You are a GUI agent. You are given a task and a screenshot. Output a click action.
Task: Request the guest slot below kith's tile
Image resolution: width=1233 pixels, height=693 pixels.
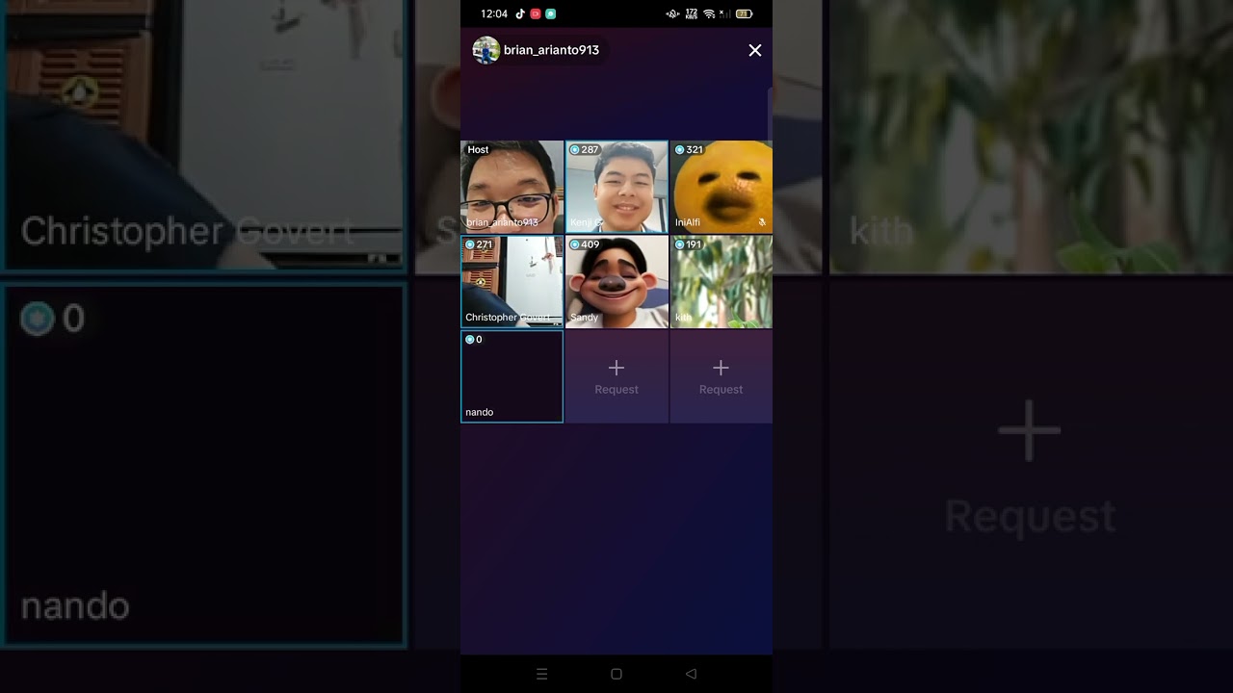tap(721, 376)
